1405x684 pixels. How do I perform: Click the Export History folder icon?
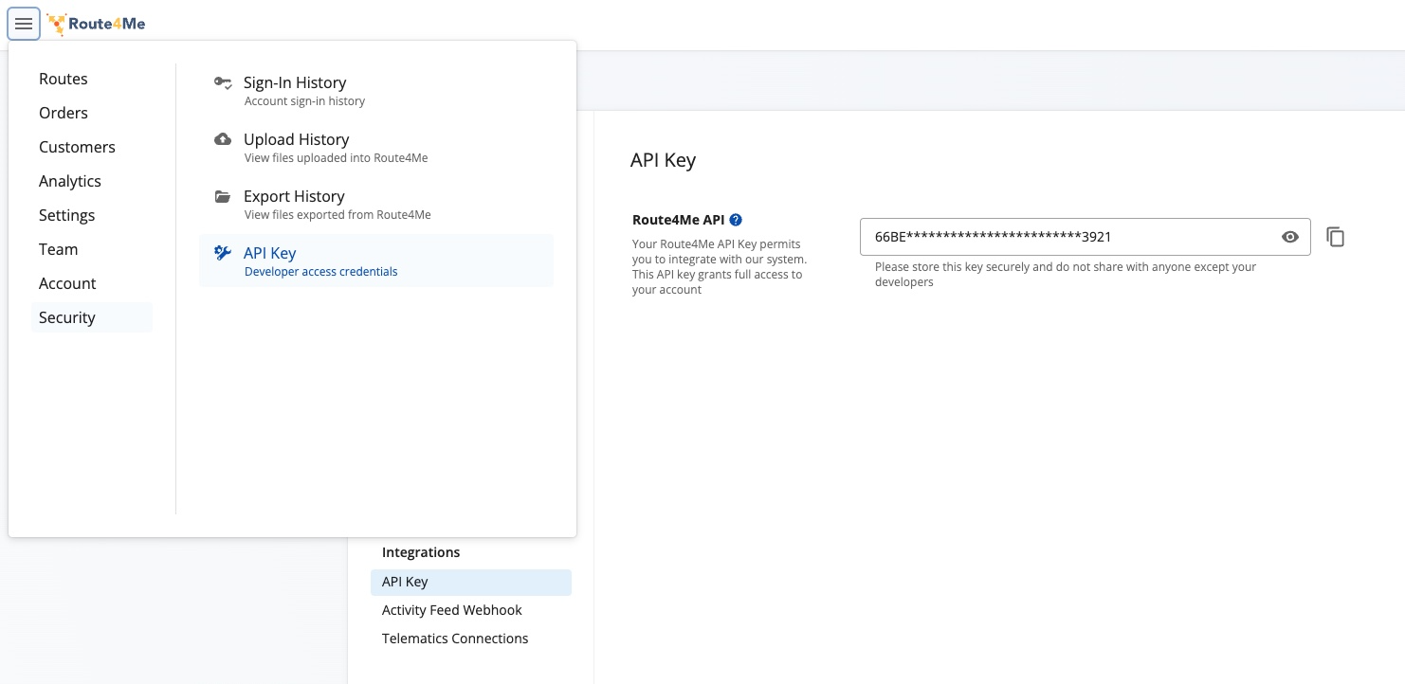[223, 196]
